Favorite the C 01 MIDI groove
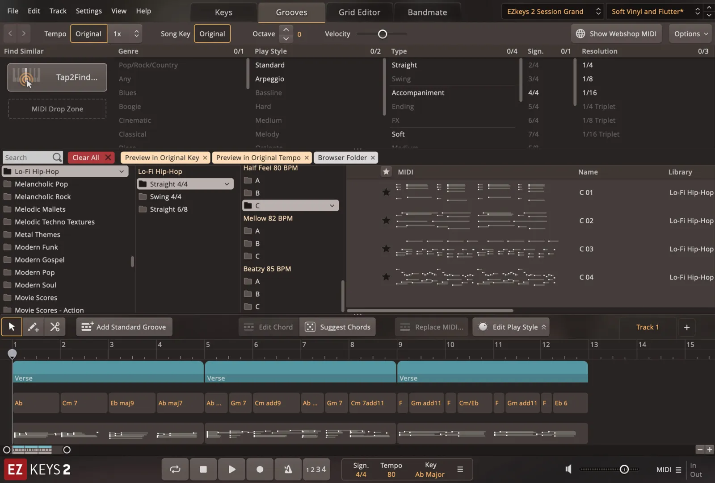The width and height of the screenshot is (715, 483). pos(386,192)
